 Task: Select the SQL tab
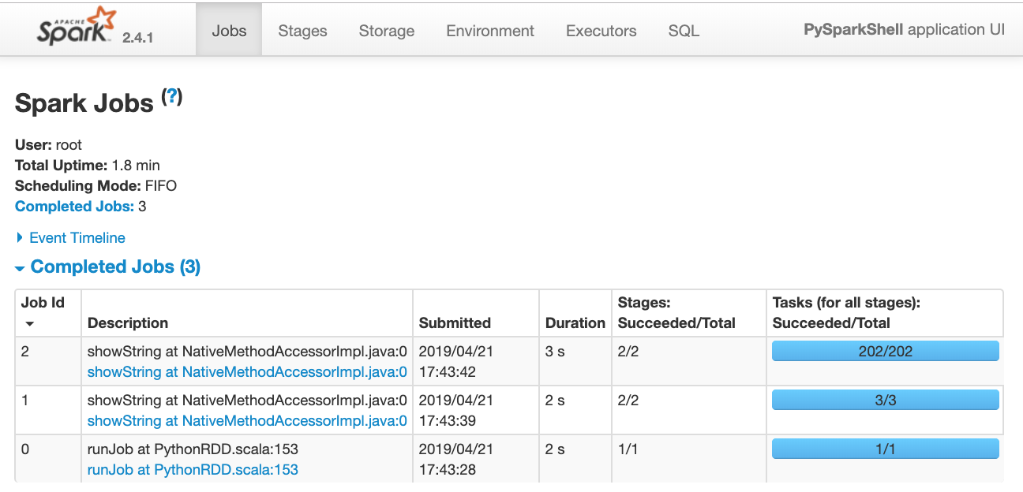(684, 31)
